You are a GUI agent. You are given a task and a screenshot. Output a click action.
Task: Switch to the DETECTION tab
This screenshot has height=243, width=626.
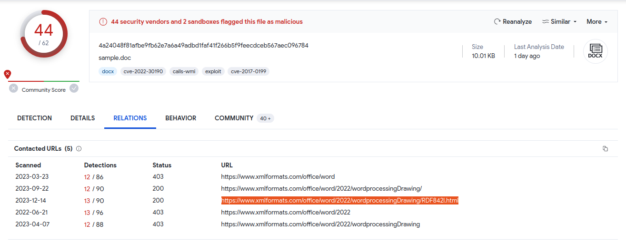pyautogui.click(x=35, y=118)
